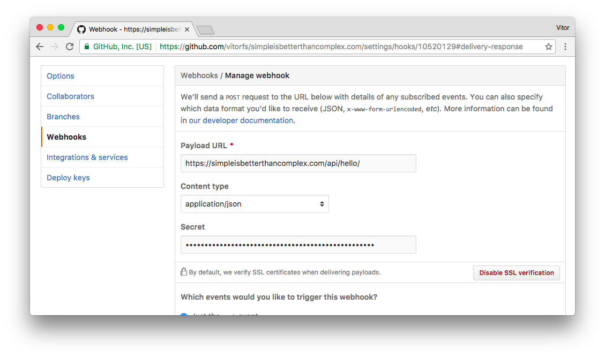This screenshot has width=605, height=358.
Task: Click the browser back arrow
Action: pos(40,47)
